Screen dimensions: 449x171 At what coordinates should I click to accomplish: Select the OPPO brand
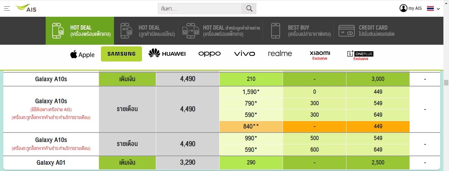coord(209,54)
